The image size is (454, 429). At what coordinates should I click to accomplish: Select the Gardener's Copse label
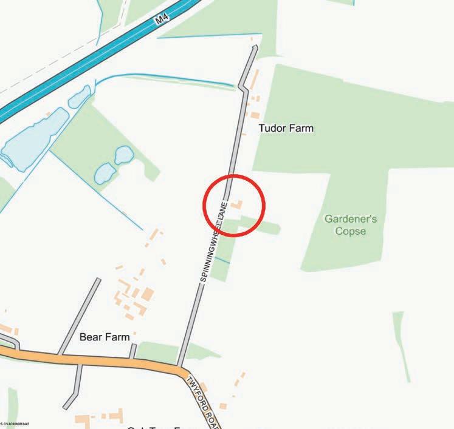pos(351,225)
